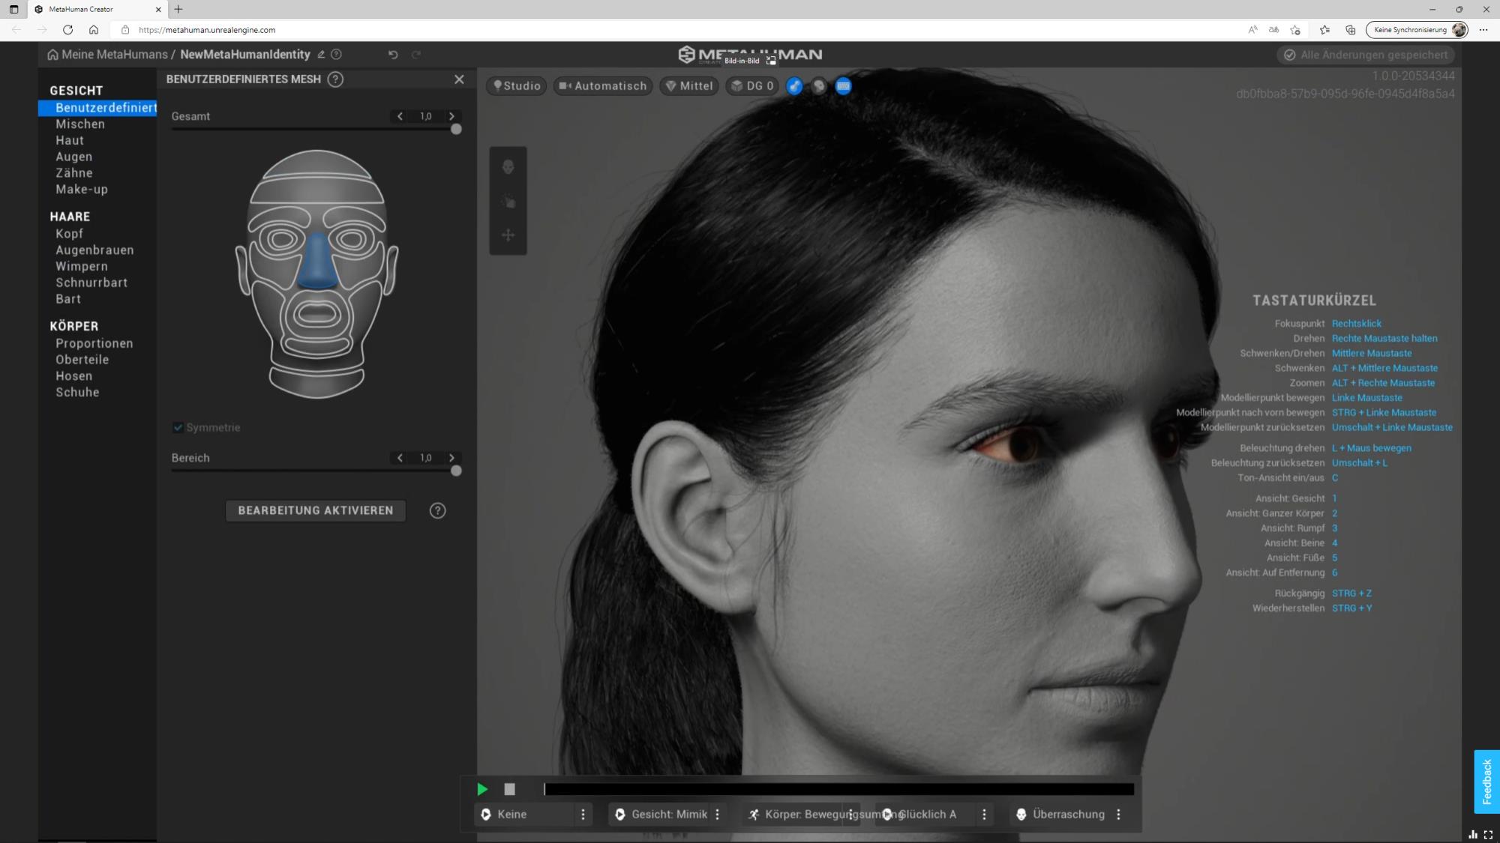The height and width of the screenshot is (843, 1500).
Task: Click the Gesamt slider handle
Action: [456, 129]
